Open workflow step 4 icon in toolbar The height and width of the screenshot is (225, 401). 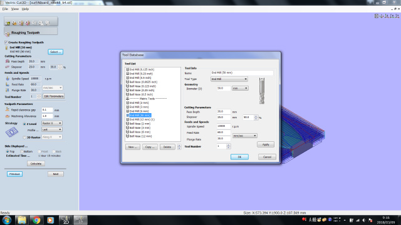point(28,23)
